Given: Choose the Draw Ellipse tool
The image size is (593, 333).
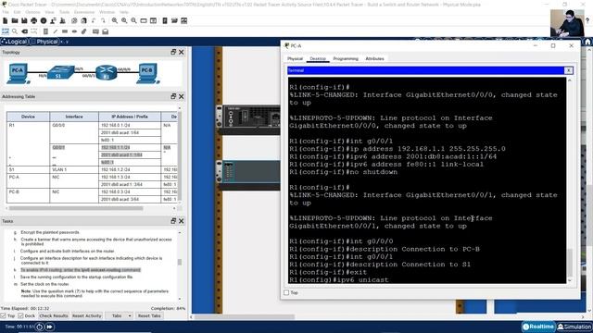Looking at the screenshot, I should 74,31.
